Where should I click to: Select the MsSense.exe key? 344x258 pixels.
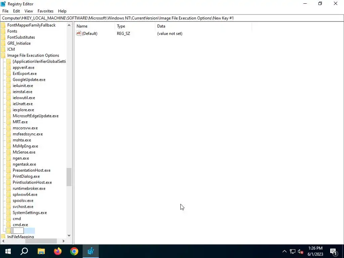pyautogui.click(x=24, y=152)
